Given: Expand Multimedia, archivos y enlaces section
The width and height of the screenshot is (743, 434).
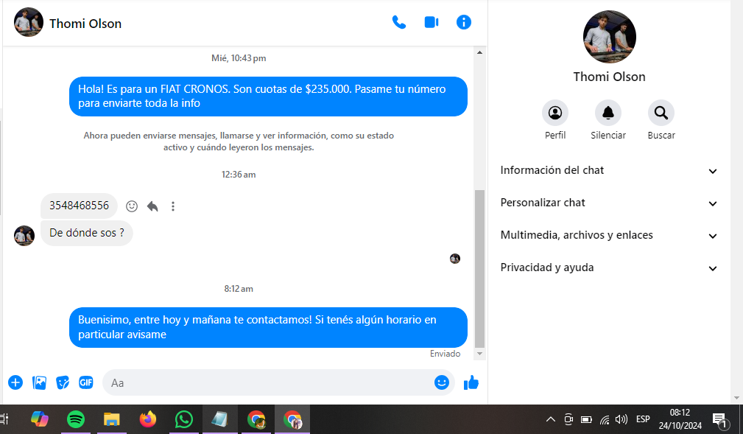Looking at the screenshot, I should tap(608, 235).
